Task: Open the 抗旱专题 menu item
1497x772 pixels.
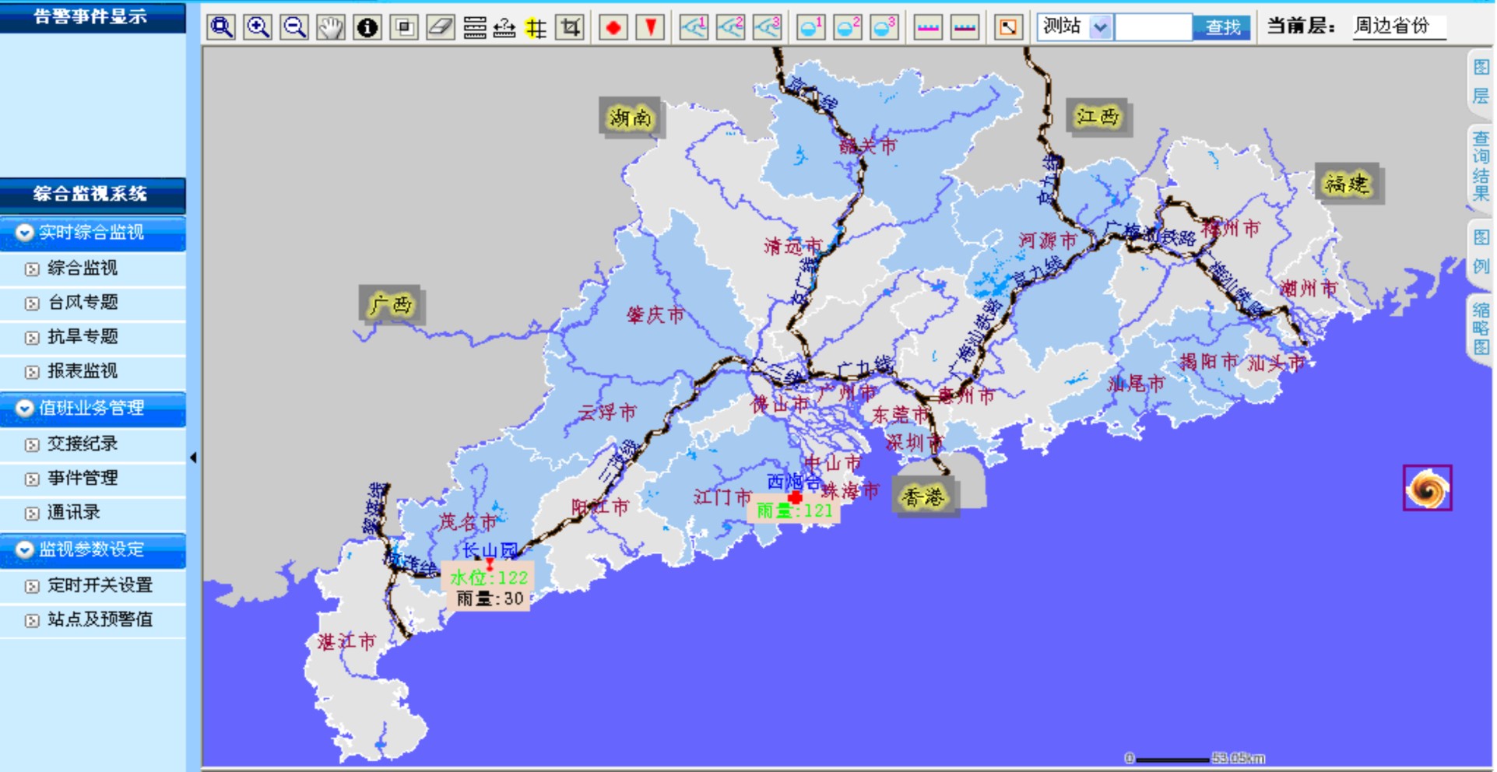Action: coord(83,336)
